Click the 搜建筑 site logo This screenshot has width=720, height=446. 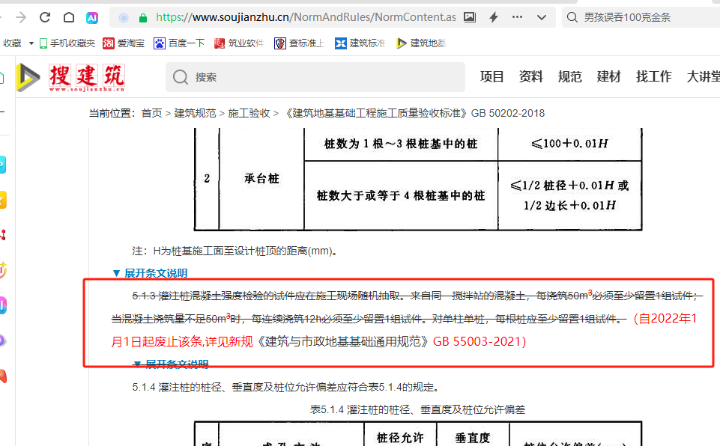(x=71, y=77)
